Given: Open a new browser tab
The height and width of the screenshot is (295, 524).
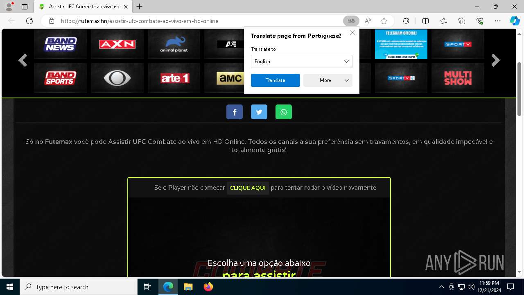Looking at the screenshot, I should [140, 7].
